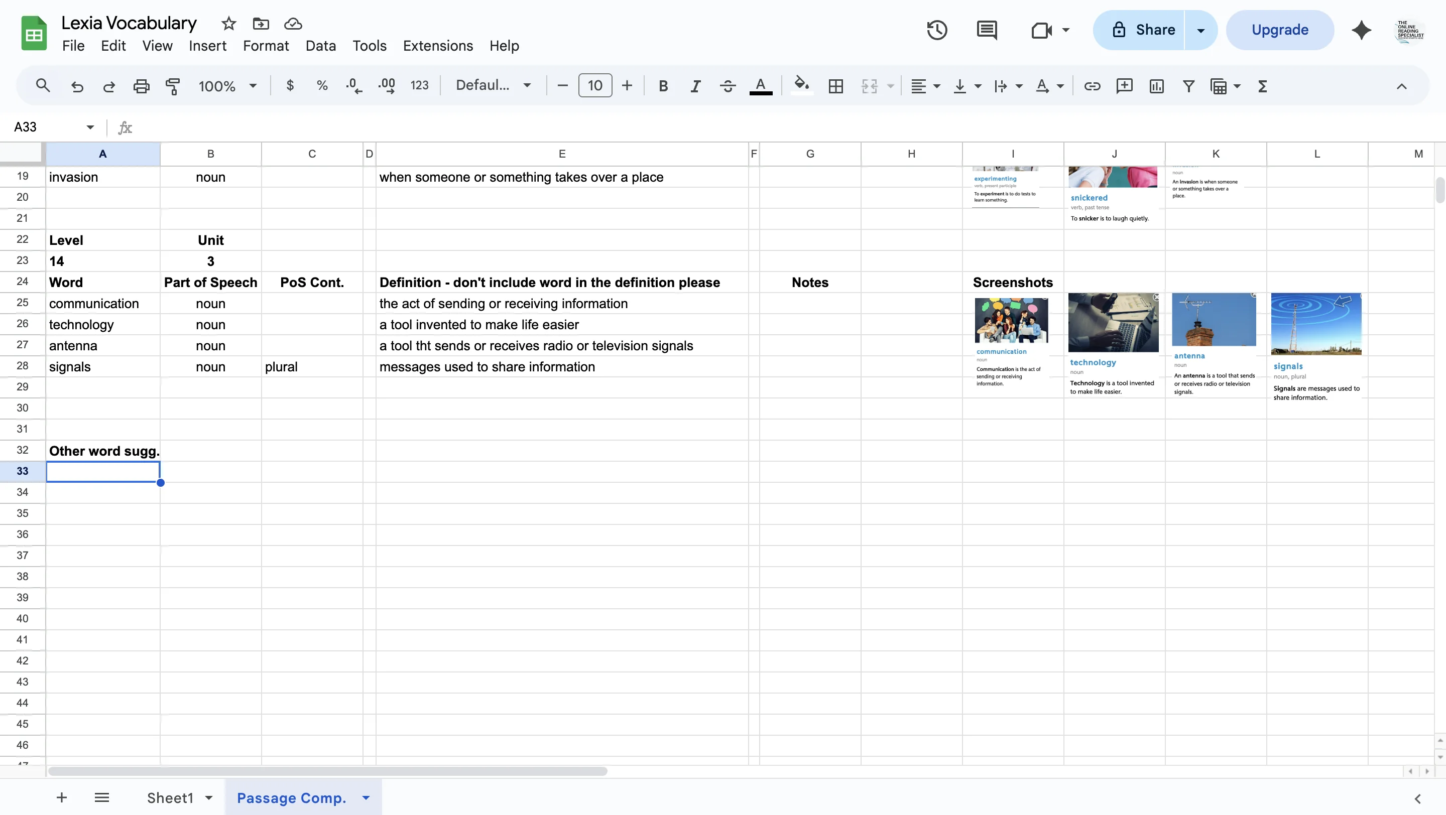The height and width of the screenshot is (815, 1446).
Task: Select the Paint format tool
Action: [173, 85]
